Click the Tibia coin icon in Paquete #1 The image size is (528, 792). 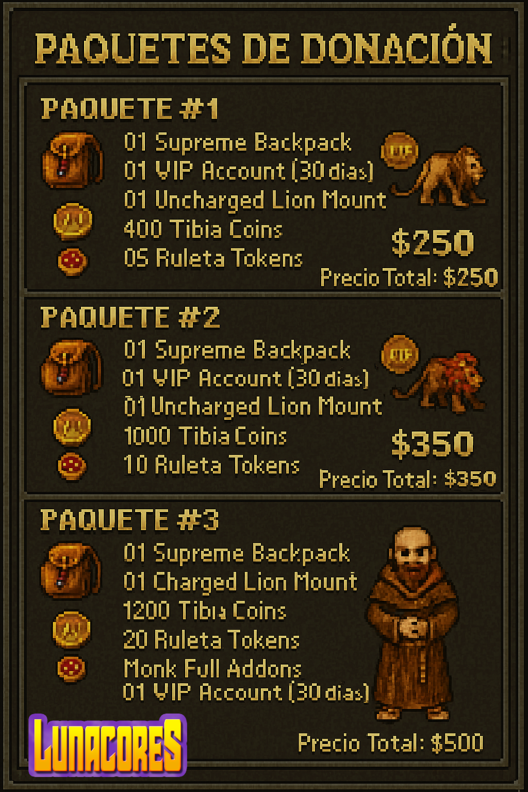[x=73, y=222]
